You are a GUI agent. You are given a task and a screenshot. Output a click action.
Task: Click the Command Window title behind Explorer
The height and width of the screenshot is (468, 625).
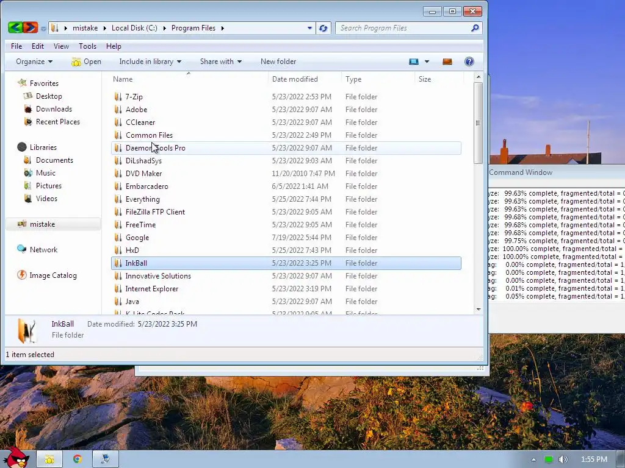coord(521,172)
